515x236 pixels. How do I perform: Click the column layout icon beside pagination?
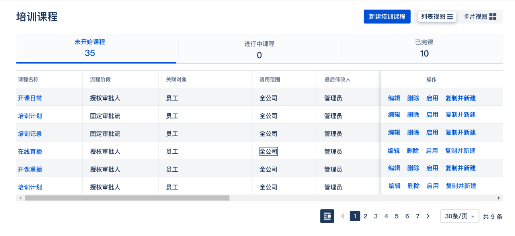click(327, 216)
